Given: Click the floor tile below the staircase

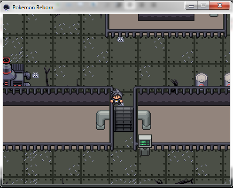Looking at the screenshot, I should click(124, 140).
